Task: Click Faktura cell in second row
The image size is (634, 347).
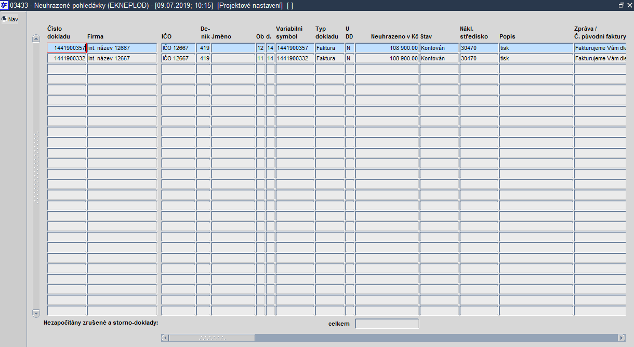Action: 329,58
